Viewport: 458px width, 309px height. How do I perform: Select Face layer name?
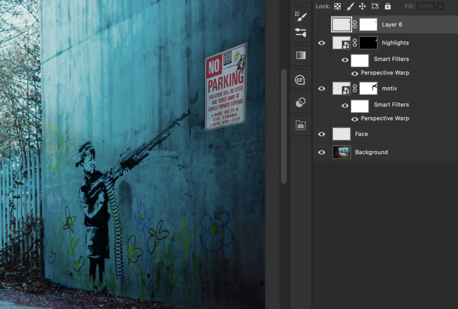point(361,134)
